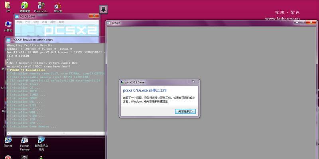Click the console window title bar icon
319x159 pixels.
[8, 40]
